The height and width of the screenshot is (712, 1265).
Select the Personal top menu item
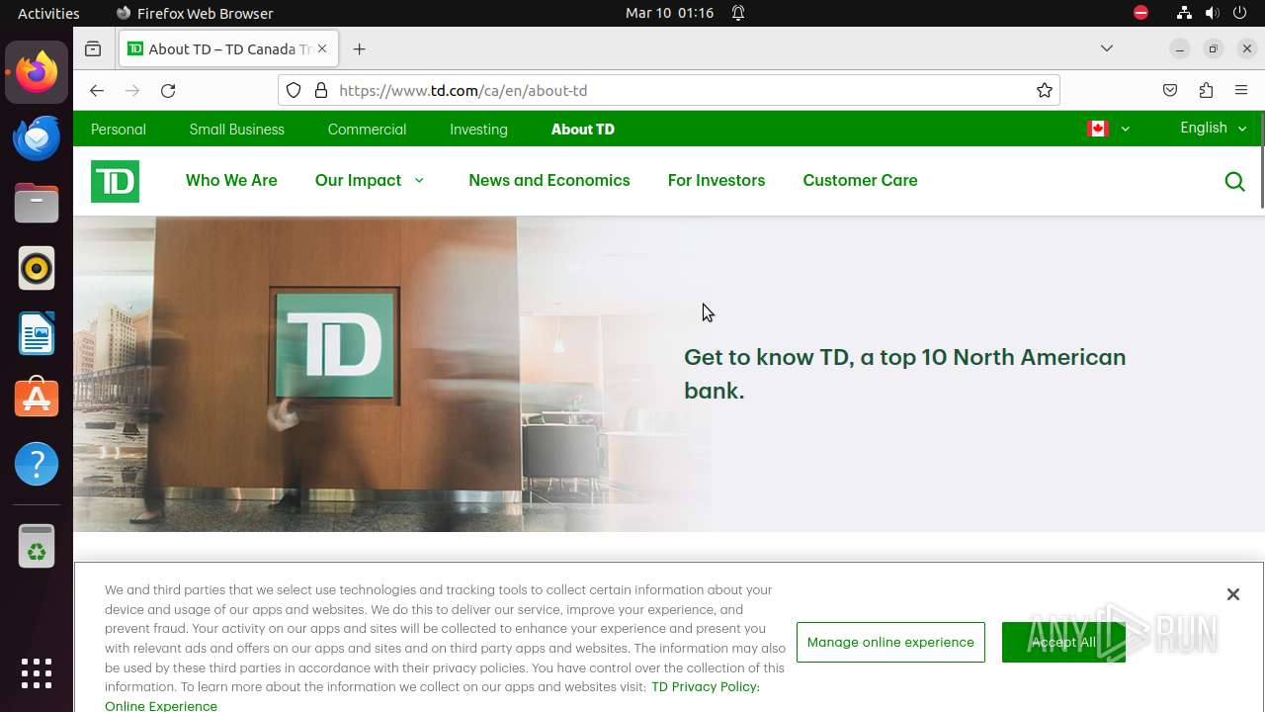pyautogui.click(x=118, y=130)
